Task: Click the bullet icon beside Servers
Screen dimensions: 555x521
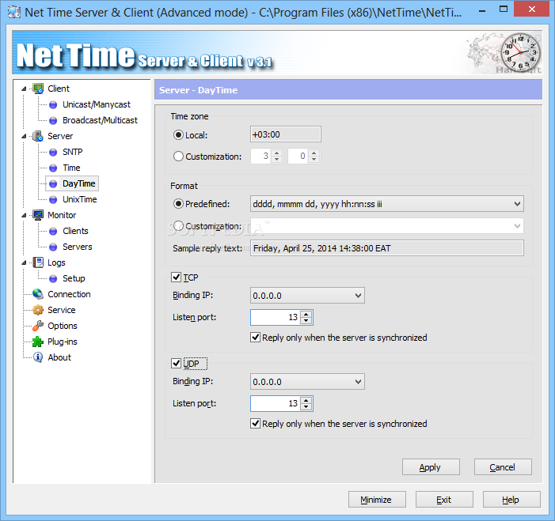Action: click(x=53, y=247)
